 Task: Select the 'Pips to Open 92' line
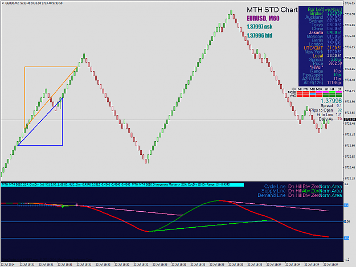(326, 110)
